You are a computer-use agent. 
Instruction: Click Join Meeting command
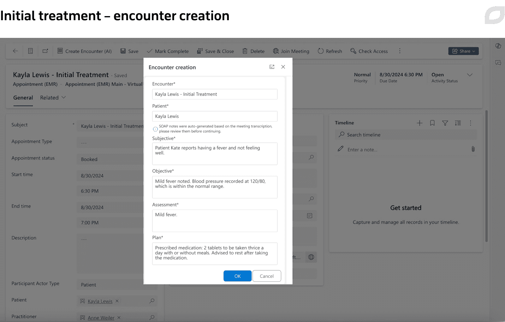291,51
